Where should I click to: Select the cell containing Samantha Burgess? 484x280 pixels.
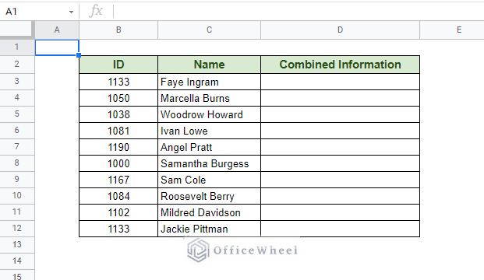210,163
